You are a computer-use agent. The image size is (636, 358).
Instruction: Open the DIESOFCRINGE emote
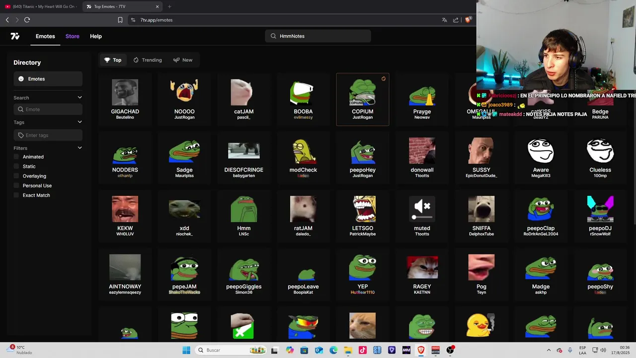244,158
